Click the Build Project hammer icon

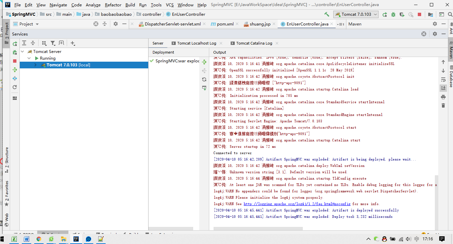(x=327, y=14)
